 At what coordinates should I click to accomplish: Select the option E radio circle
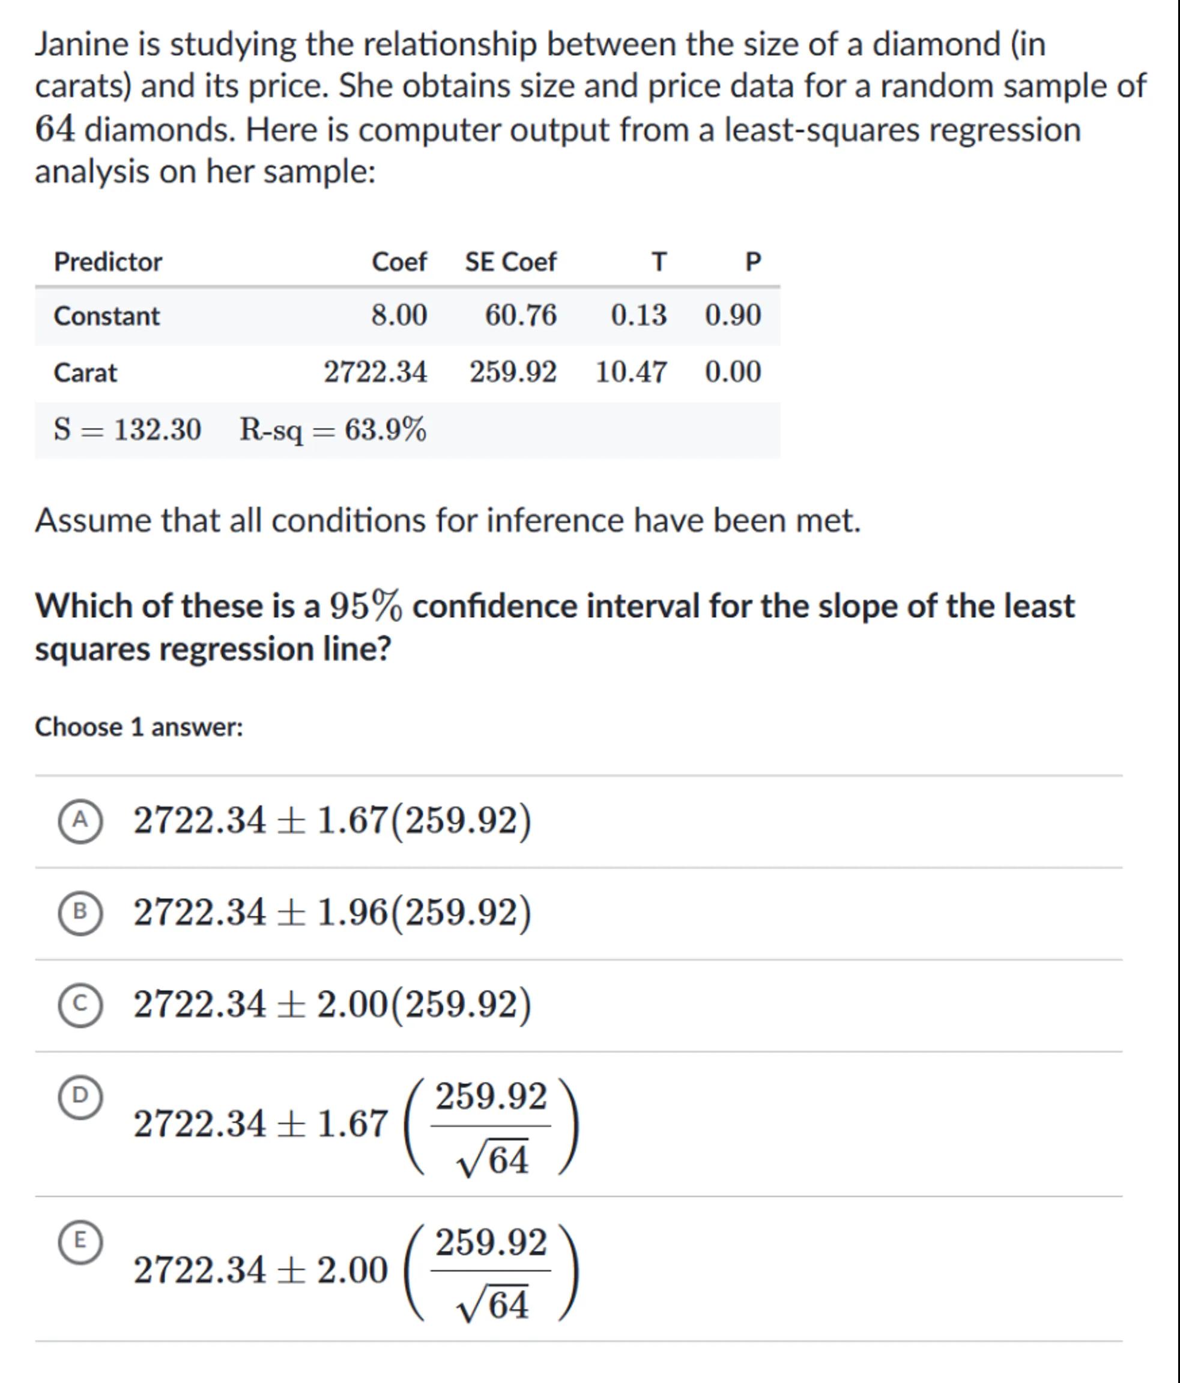[80, 1242]
